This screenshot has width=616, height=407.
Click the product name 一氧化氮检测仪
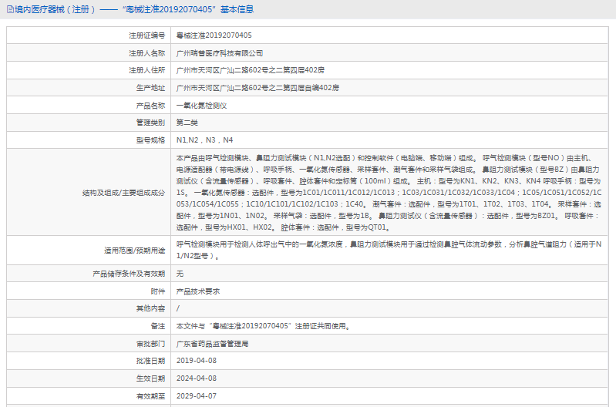[x=201, y=106]
